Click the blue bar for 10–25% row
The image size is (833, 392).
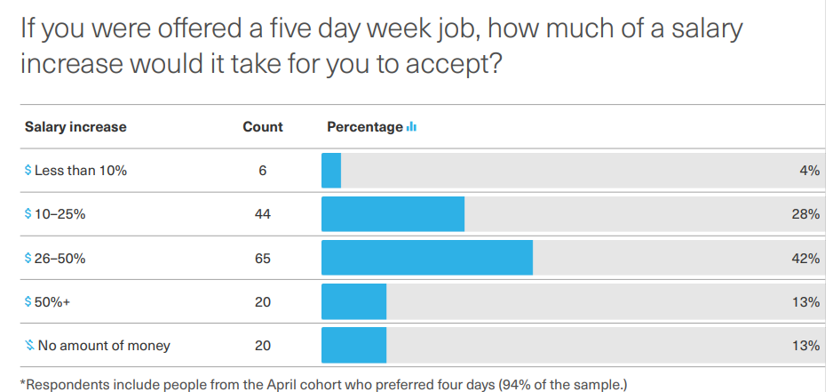(x=393, y=214)
